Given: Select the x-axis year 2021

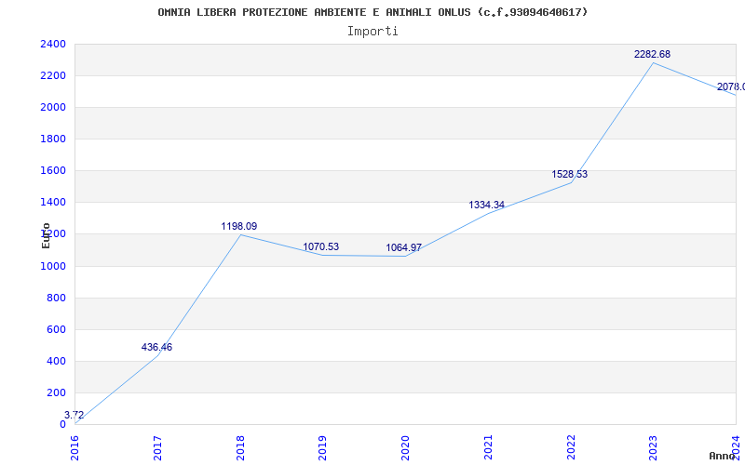Looking at the screenshot, I should click(x=488, y=447).
